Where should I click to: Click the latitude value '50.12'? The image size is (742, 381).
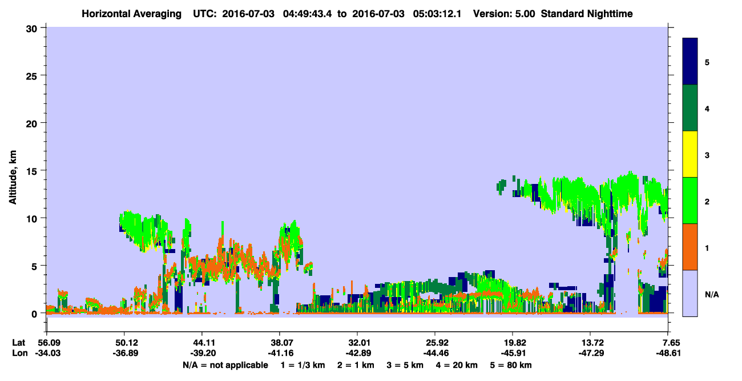click(124, 343)
